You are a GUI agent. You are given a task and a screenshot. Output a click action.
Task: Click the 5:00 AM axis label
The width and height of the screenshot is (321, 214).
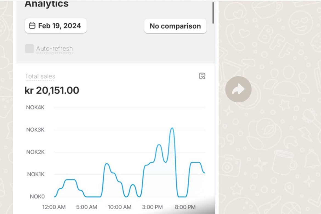87,207
